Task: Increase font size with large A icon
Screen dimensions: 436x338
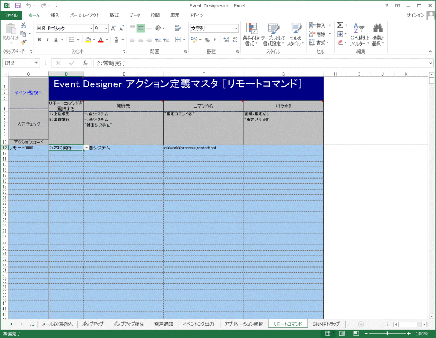Action: [114, 28]
